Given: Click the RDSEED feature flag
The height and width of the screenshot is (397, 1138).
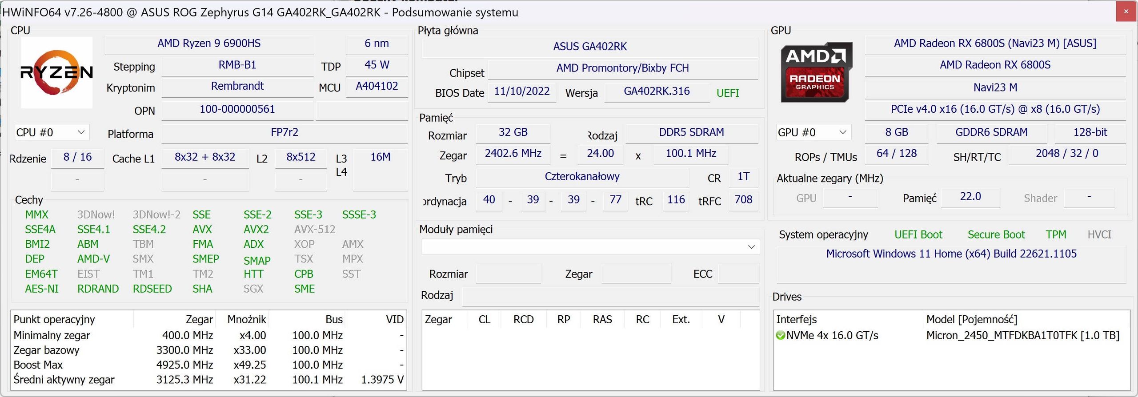Looking at the screenshot, I should (152, 289).
